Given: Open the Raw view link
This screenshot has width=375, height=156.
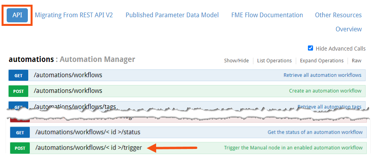Looking at the screenshot, I should coord(356,61).
